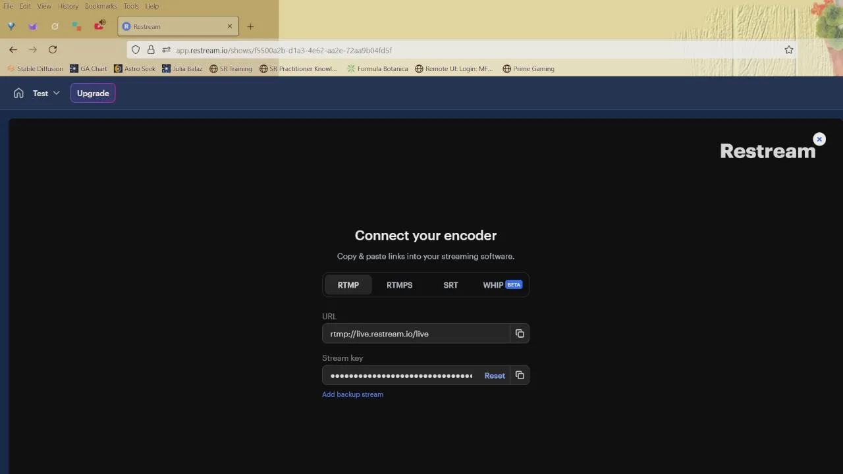Open Prime Gaming bookmark

[528, 68]
